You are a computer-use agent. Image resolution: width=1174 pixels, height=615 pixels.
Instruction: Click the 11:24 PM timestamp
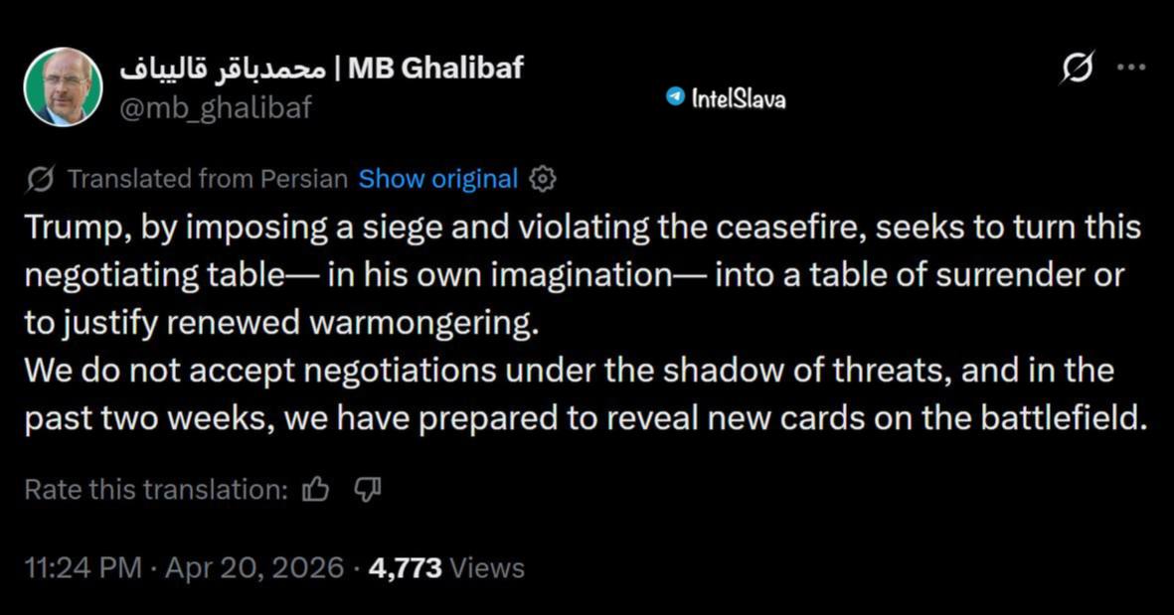click(84, 568)
